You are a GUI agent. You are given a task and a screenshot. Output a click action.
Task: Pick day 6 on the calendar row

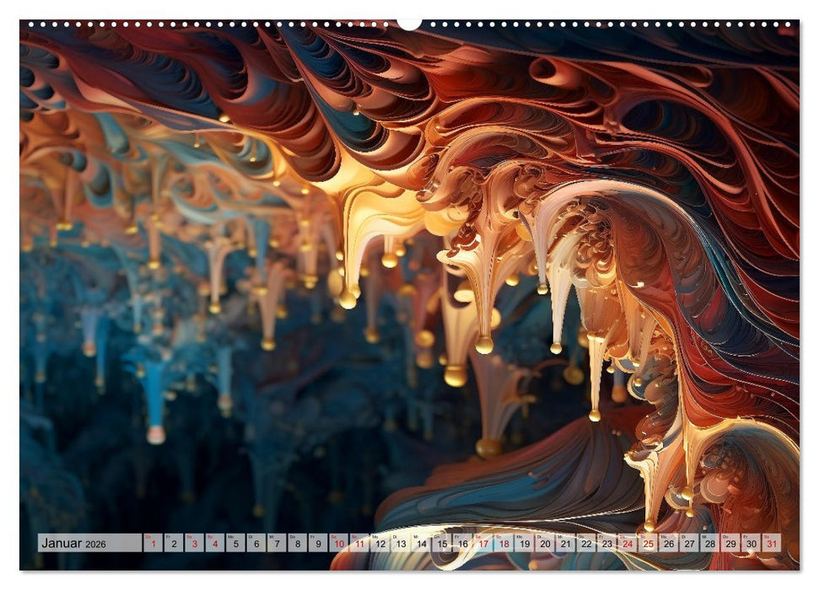point(256,544)
